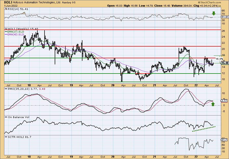Image resolution: width=229 pixels, height=159 pixels.
Task: Click the Low 14.79 value
Action: (146, 6)
